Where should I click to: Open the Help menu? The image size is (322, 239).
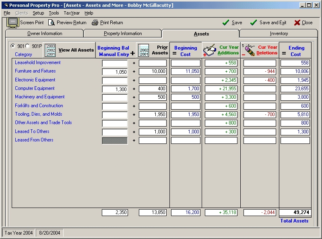tap(89, 13)
